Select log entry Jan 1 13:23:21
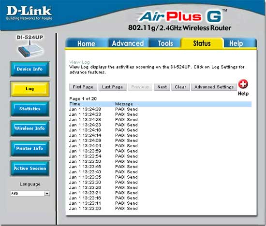The image size is (266, 226). tap(103, 193)
